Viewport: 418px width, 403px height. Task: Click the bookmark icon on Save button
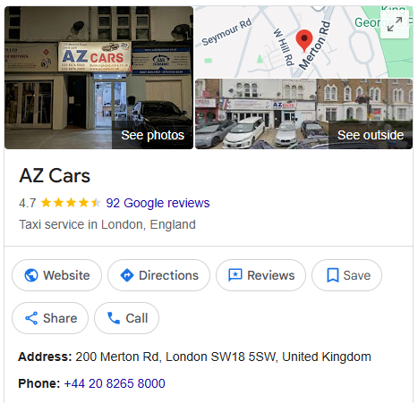click(332, 275)
